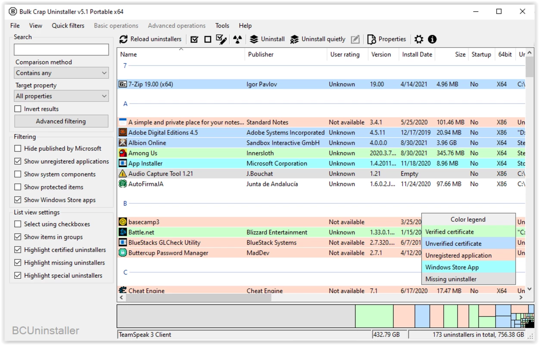Click the Among Us crewmate icon

pyautogui.click(x=122, y=153)
